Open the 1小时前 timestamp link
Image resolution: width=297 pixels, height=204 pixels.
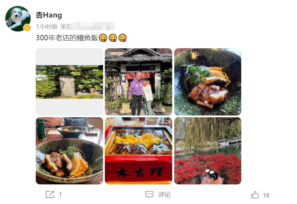[x=47, y=27]
